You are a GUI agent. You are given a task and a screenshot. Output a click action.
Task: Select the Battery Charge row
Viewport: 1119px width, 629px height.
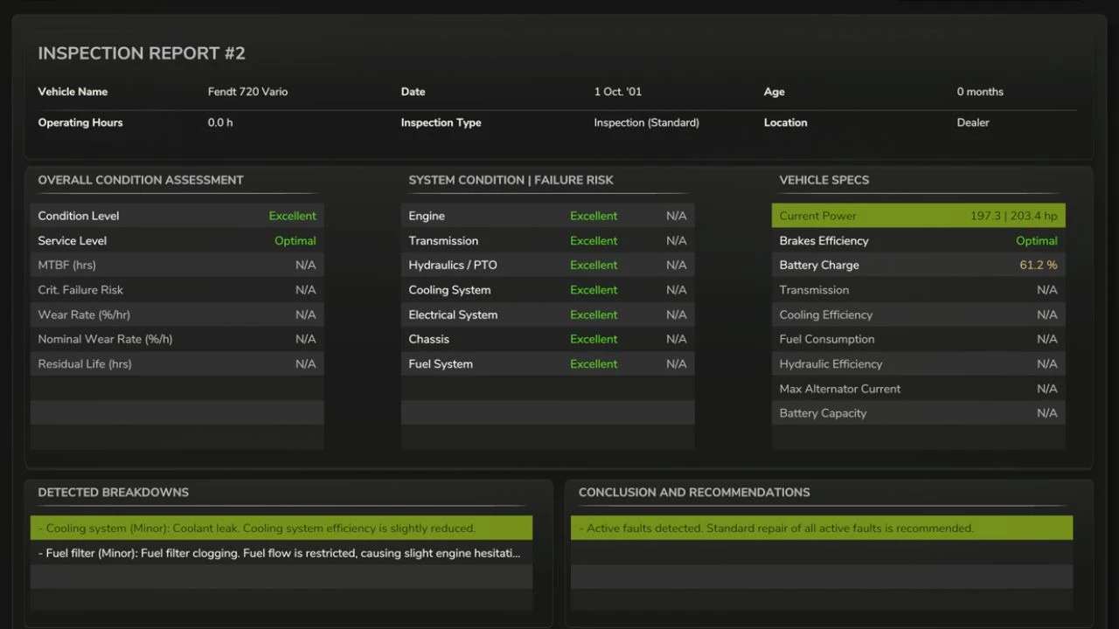918,265
